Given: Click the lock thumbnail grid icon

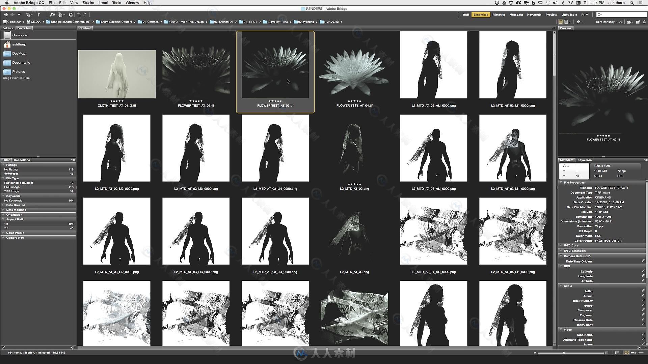Looking at the screenshot, I should [617, 353].
